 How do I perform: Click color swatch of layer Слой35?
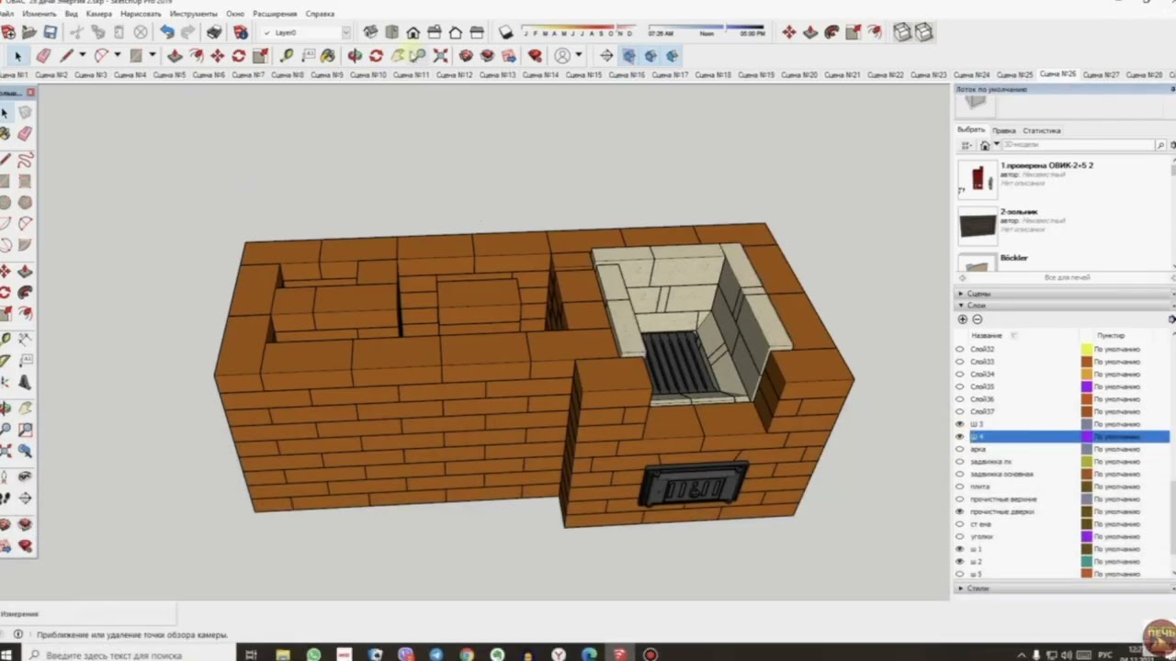point(1086,387)
